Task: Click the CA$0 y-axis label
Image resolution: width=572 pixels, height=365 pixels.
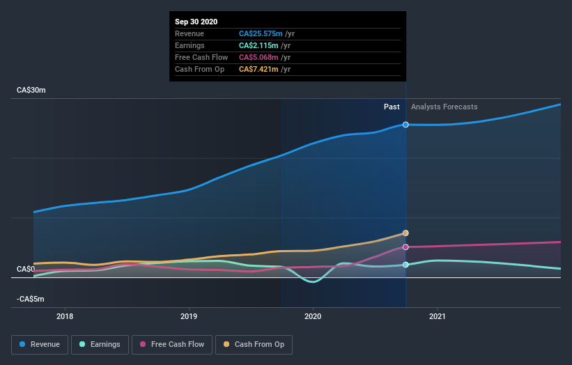Action: click(26, 269)
